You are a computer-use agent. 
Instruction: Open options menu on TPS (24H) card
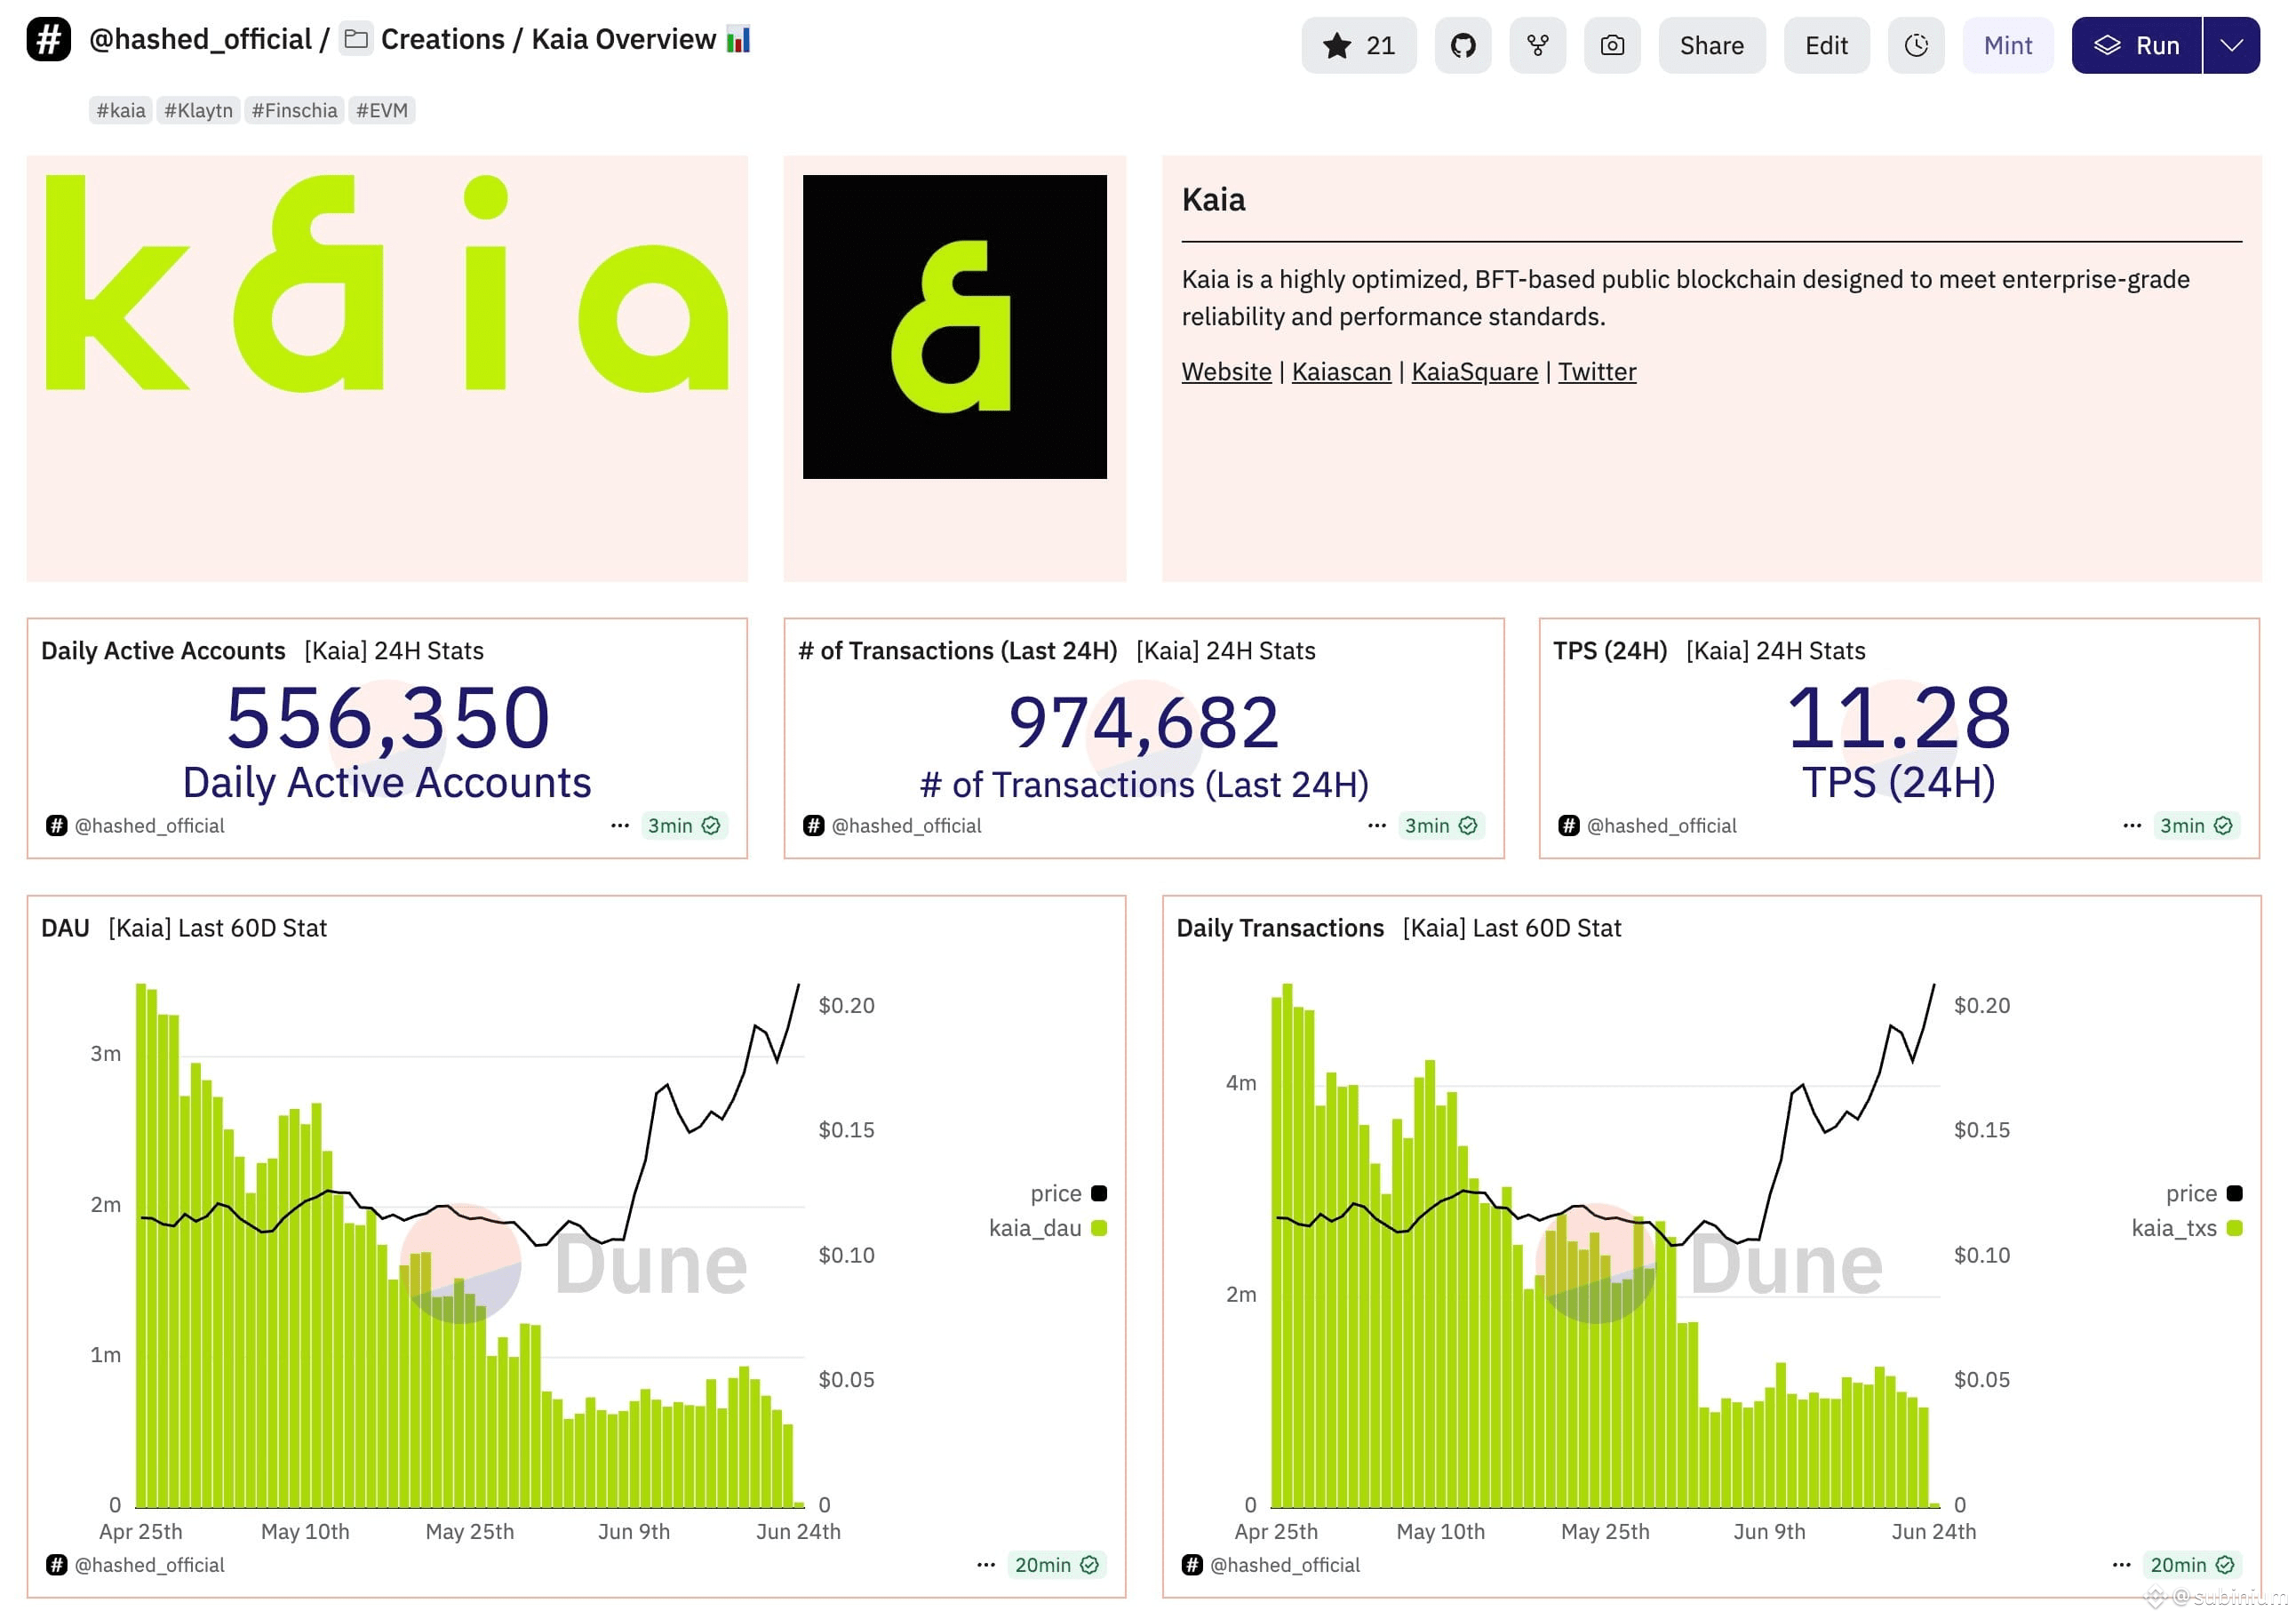click(x=2132, y=826)
